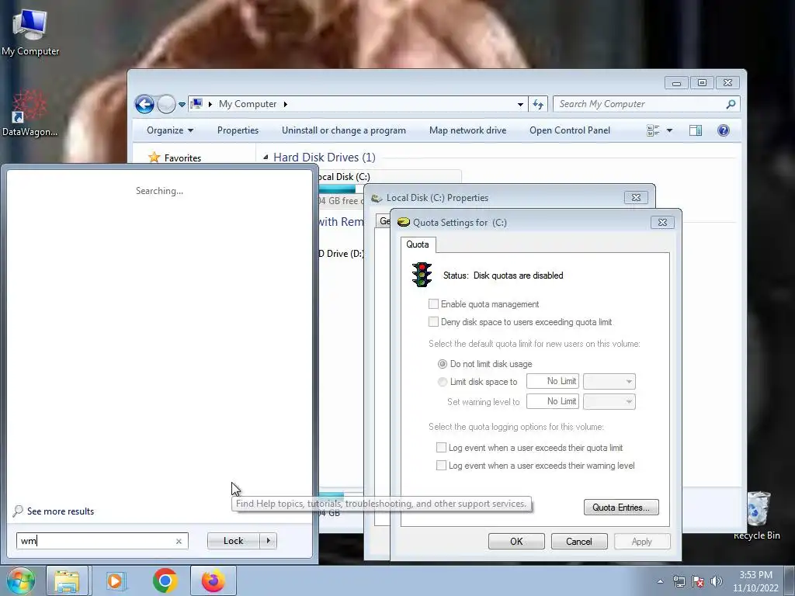Open recent pages dropdown arrow
Image resolution: width=795 pixels, height=596 pixels.
point(182,105)
